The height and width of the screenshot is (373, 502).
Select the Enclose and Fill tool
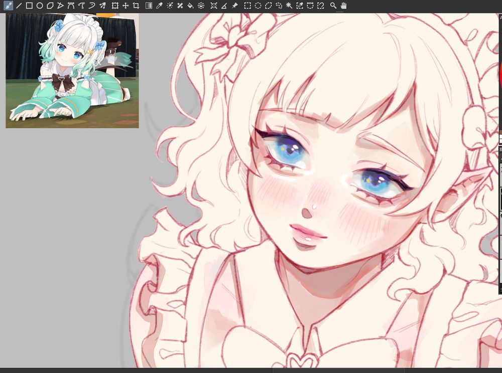[201, 6]
